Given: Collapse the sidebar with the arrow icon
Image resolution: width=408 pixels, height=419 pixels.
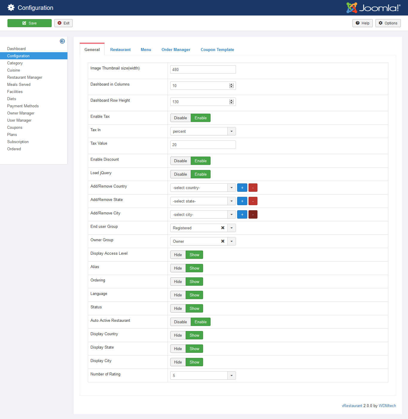Looking at the screenshot, I should pyautogui.click(x=62, y=41).
